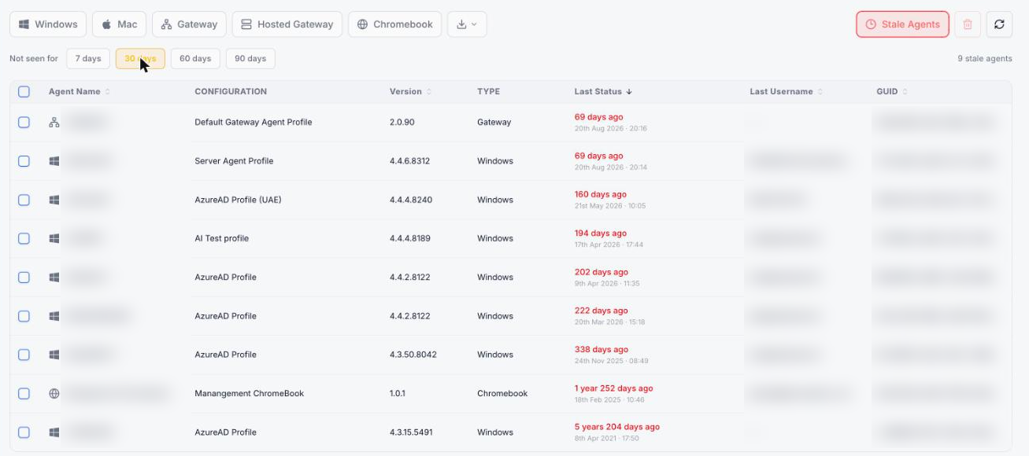Image resolution: width=1029 pixels, height=456 pixels.
Task: Click the Hosted Gateway button
Action: pos(287,24)
